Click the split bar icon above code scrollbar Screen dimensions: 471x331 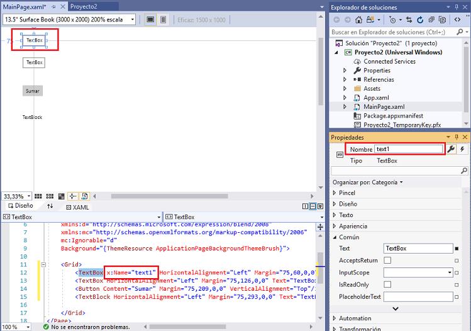coord(320,227)
